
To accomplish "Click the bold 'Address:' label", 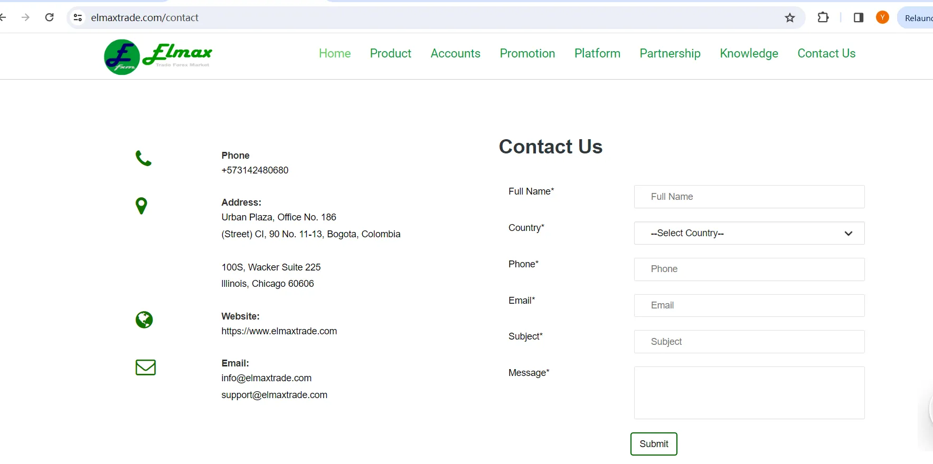I will (241, 202).
